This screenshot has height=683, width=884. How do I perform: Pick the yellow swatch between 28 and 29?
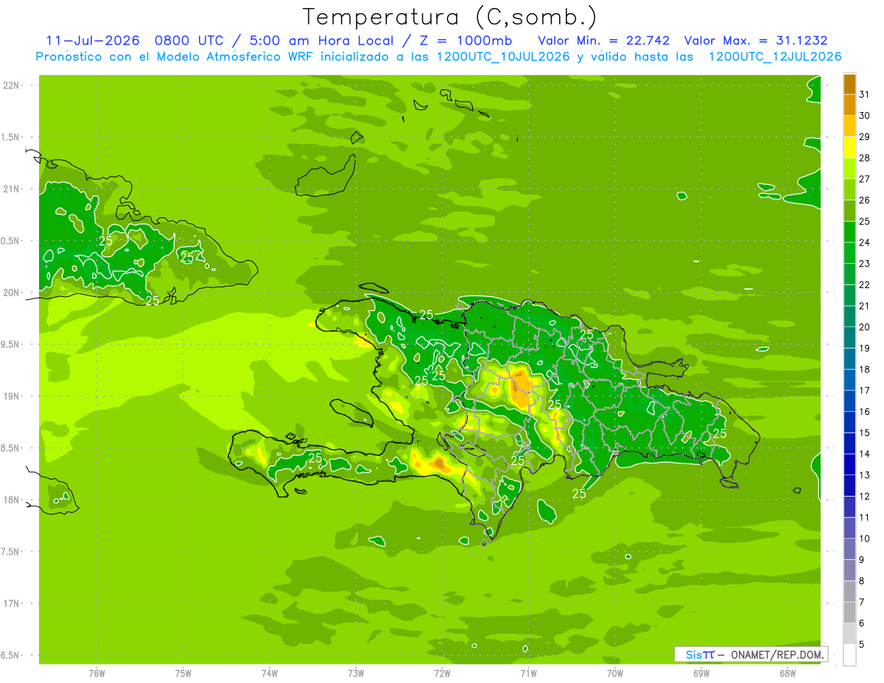pos(849,147)
